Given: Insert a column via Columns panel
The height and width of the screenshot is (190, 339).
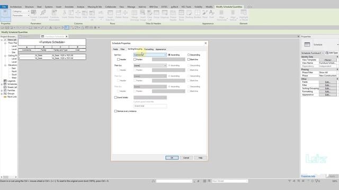Looking at the screenshot, I should click(x=65, y=14).
